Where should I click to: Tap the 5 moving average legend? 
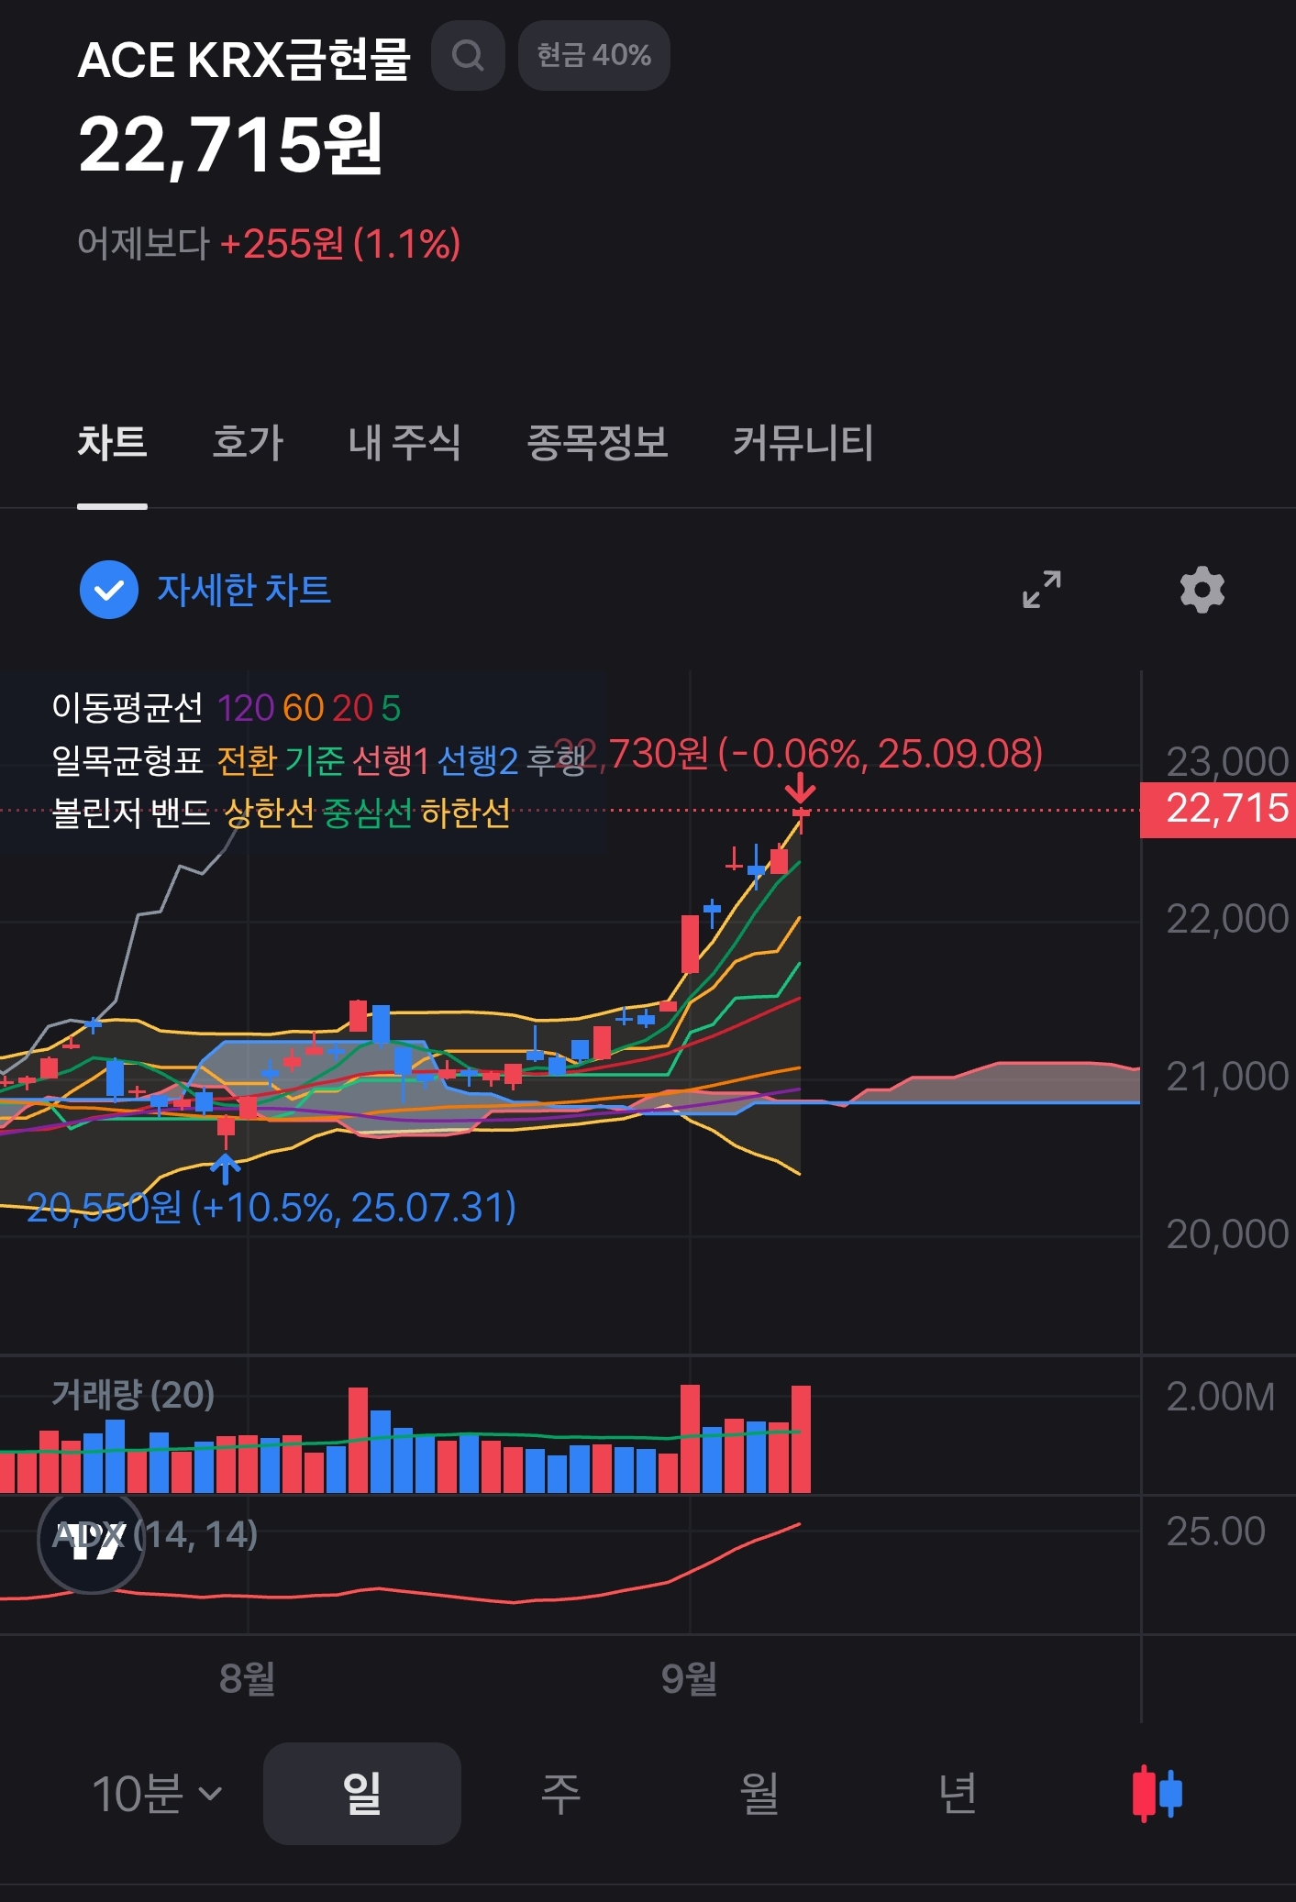[391, 708]
